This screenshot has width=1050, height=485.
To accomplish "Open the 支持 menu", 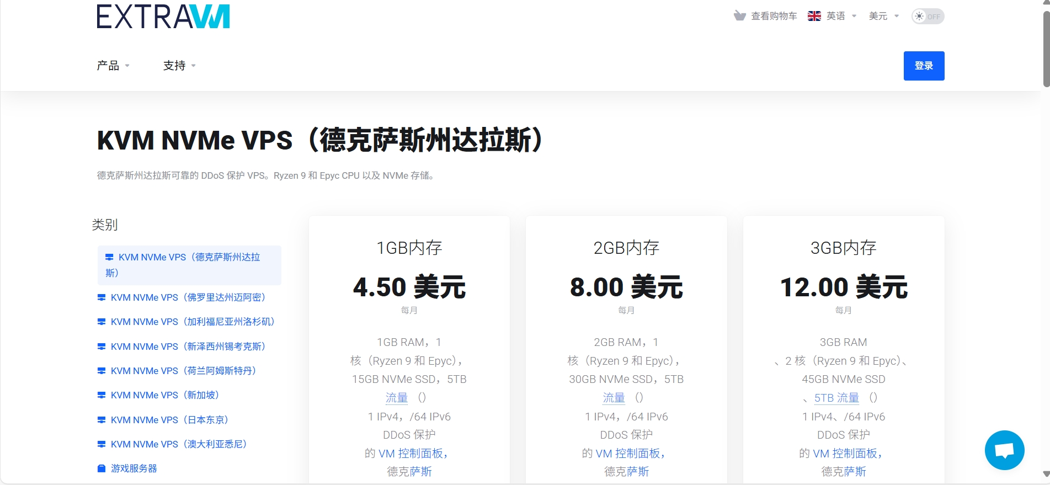I will pos(179,66).
